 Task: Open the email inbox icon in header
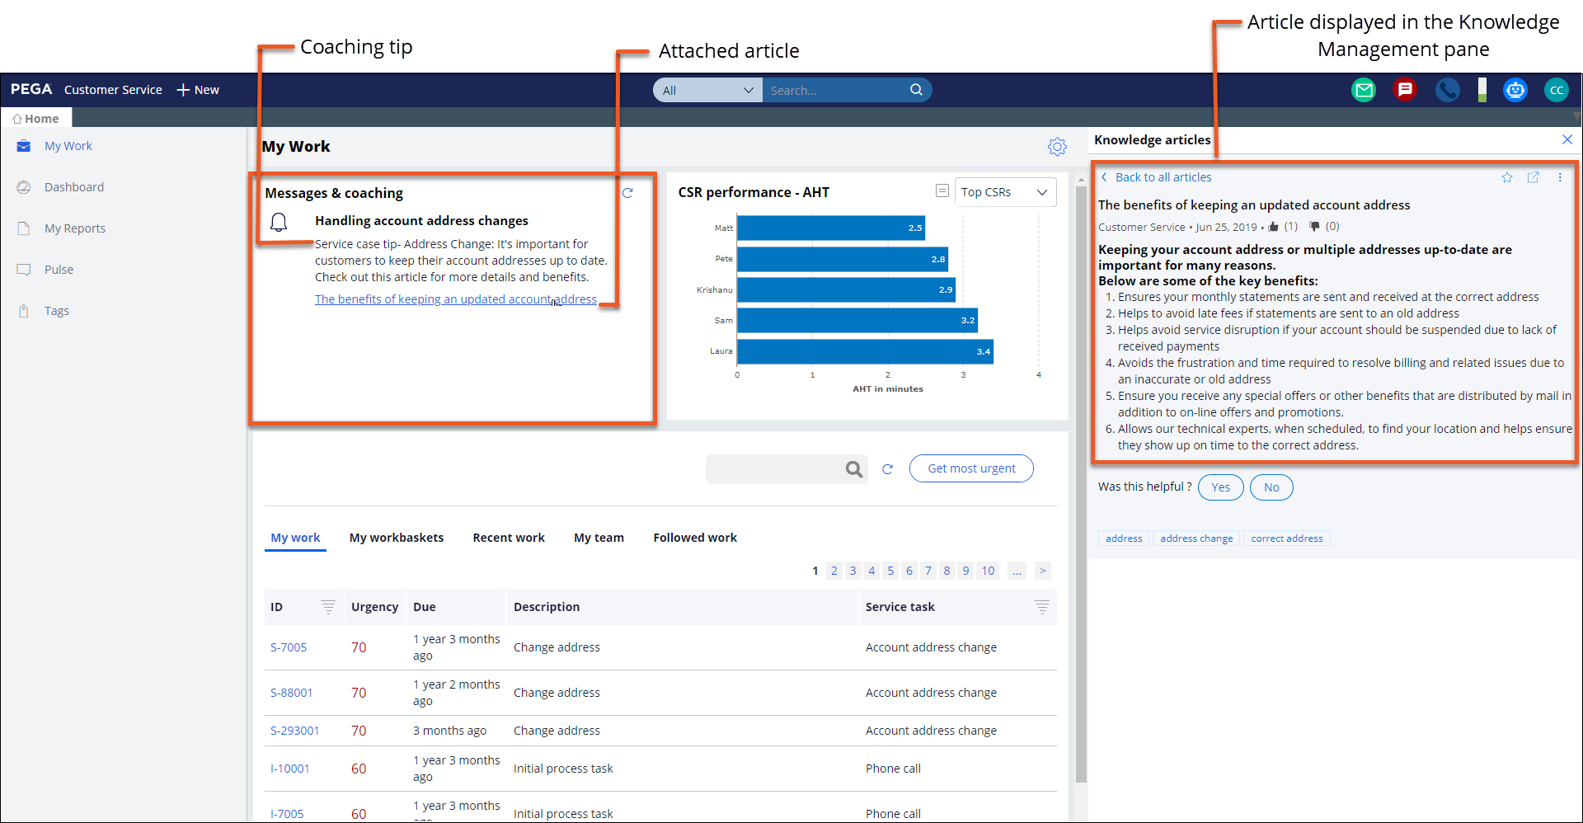[x=1364, y=90]
